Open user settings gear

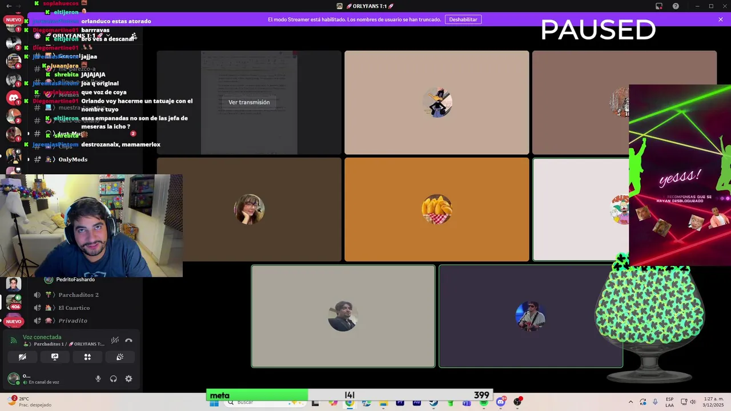pos(128,378)
